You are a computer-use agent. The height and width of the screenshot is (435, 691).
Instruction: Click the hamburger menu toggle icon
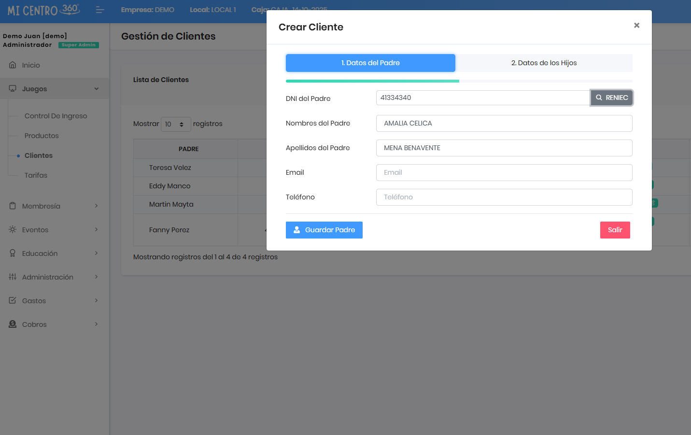click(100, 10)
